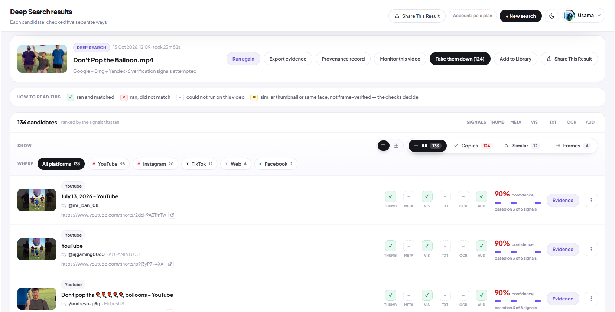Click the 'ran, did not match' legend icon
Screen dimensions: 615x312
[124, 97]
